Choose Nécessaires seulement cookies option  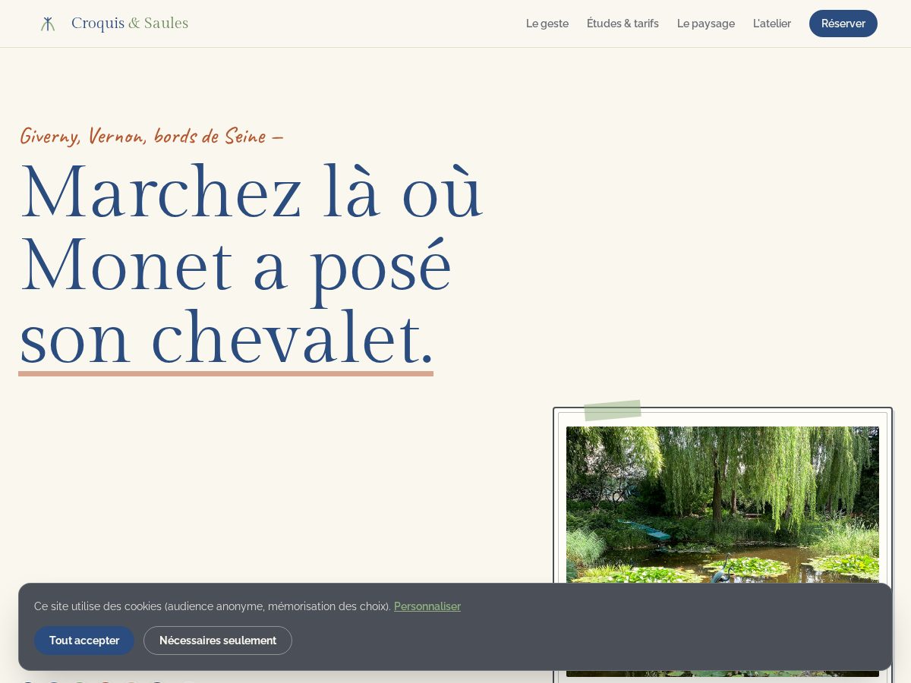point(218,641)
